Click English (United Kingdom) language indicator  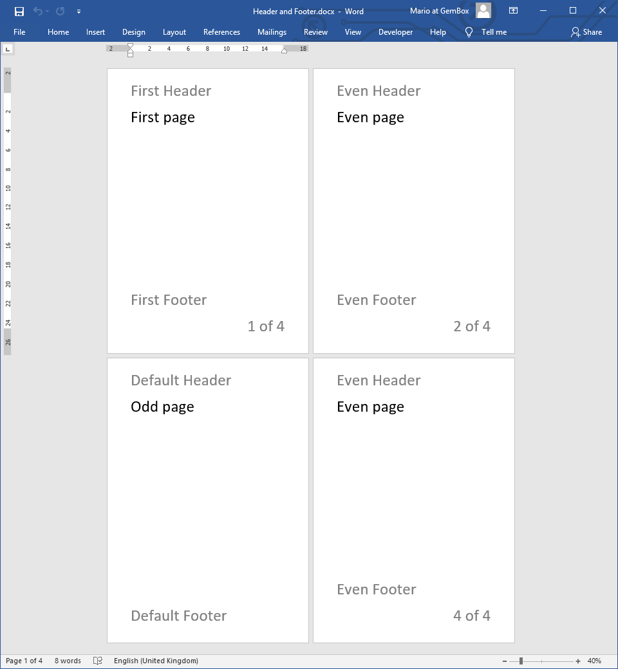[x=156, y=661]
